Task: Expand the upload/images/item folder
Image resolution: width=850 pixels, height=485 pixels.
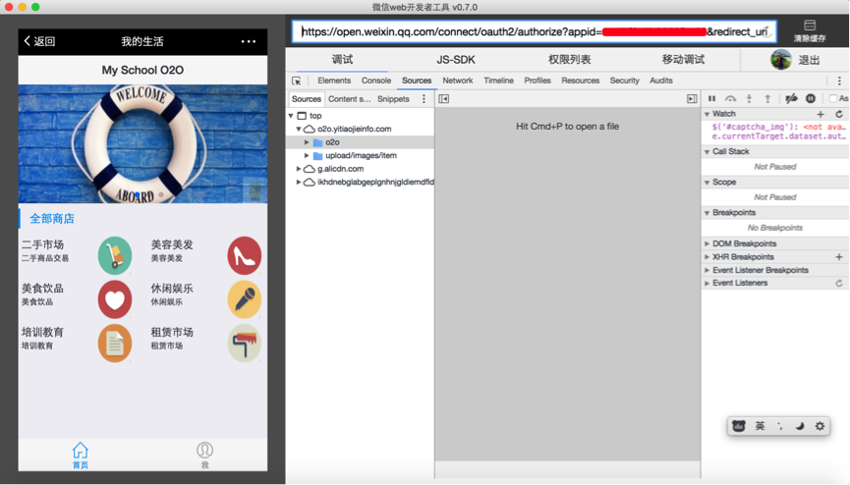Action: [x=307, y=155]
